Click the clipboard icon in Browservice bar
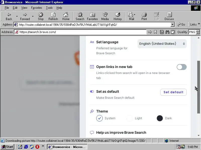The image size is (201, 150). [173, 32]
